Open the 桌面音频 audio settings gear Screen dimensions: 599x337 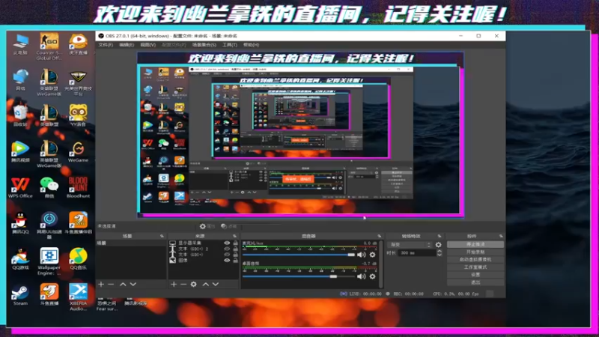coord(372,276)
